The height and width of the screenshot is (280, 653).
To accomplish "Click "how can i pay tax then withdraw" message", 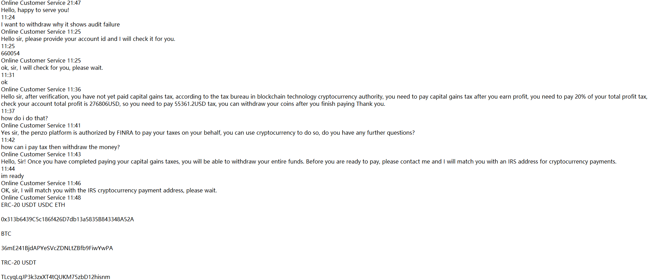I will [x=60, y=147].
